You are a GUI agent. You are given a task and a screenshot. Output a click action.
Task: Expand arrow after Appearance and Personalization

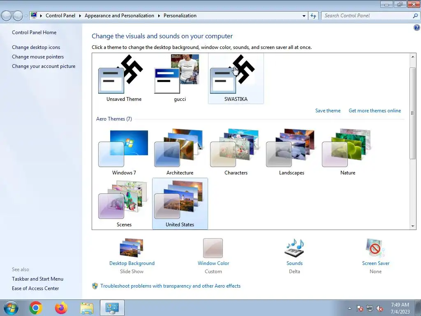[x=159, y=16]
